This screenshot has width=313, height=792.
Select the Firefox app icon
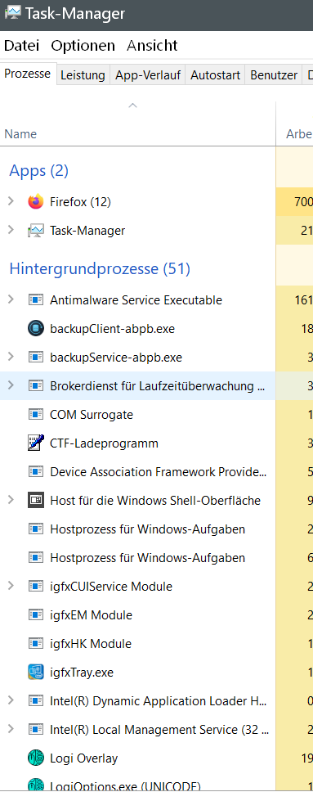(x=36, y=202)
